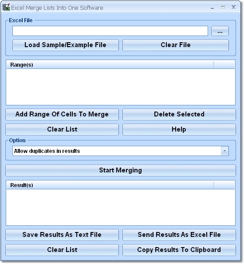The image size is (244, 264).
Task: Click inside the empty Range(s) list
Action: click(121, 87)
